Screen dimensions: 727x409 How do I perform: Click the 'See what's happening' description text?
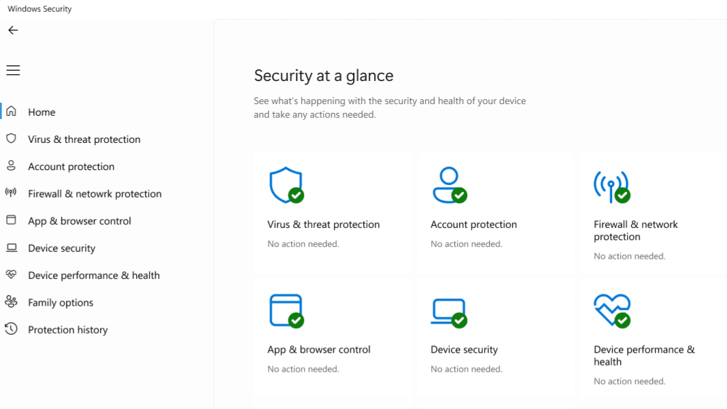point(390,108)
